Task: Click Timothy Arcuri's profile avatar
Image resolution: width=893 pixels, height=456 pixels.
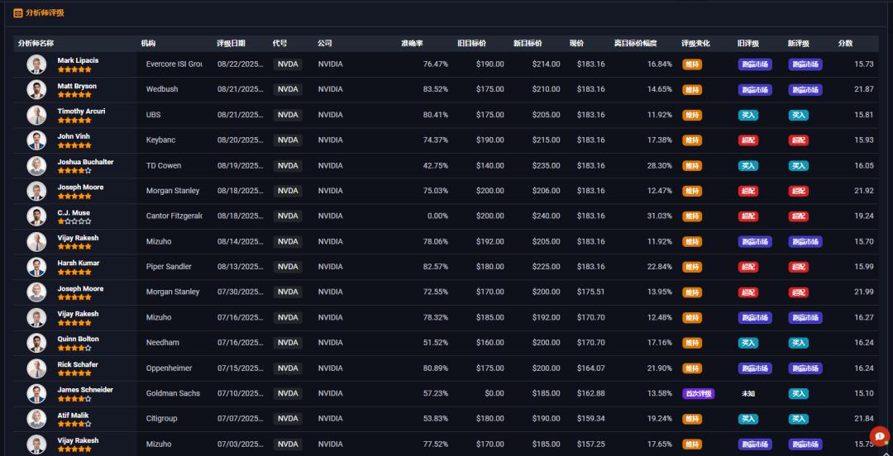Action: point(36,115)
